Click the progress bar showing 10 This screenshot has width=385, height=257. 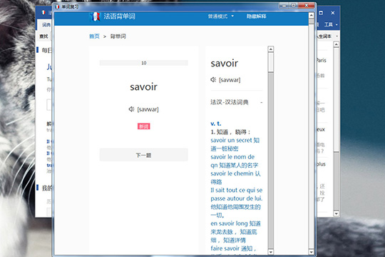[x=143, y=63]
